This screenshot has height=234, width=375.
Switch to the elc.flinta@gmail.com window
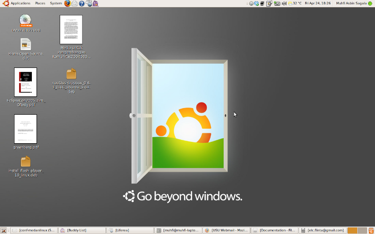[x=322, y=230]
